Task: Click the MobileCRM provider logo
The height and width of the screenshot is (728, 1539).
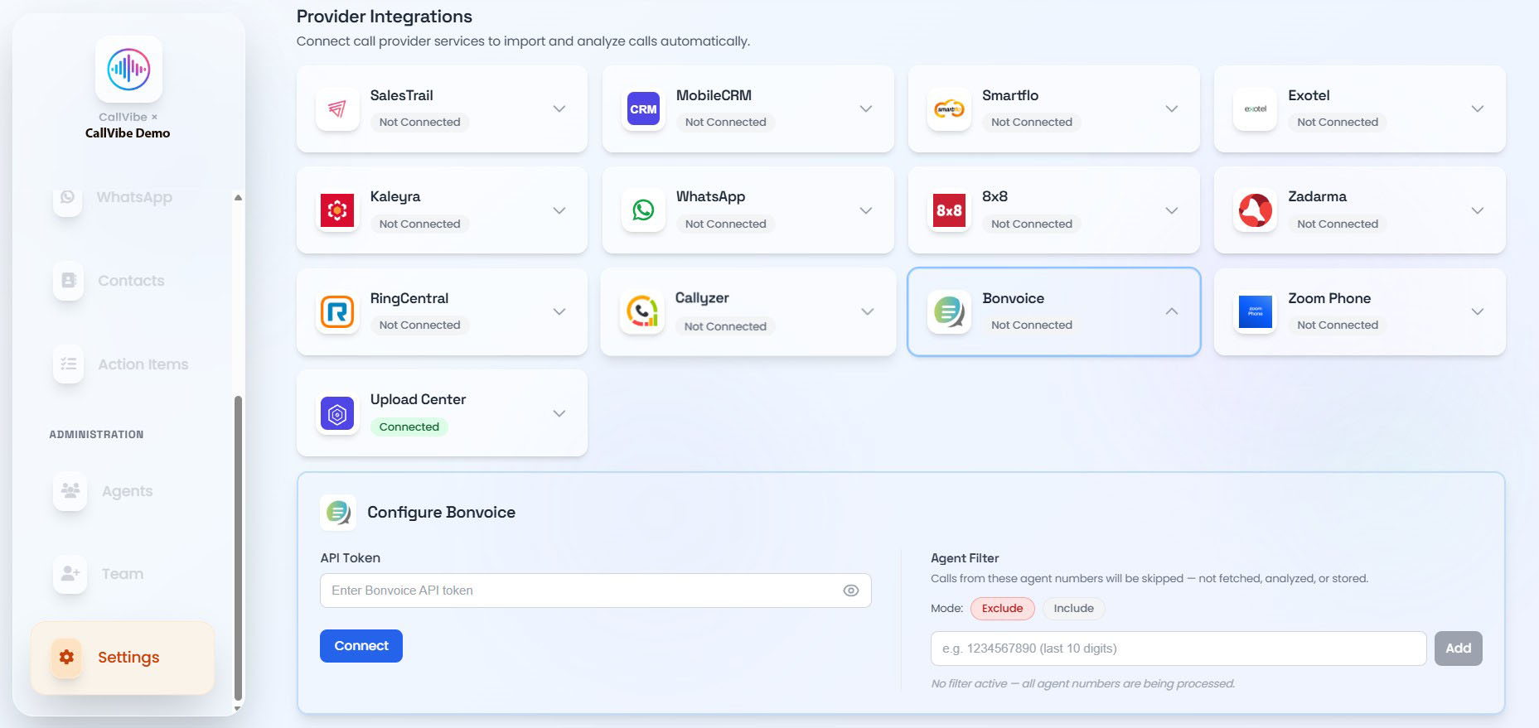Action: pos(643,108)
